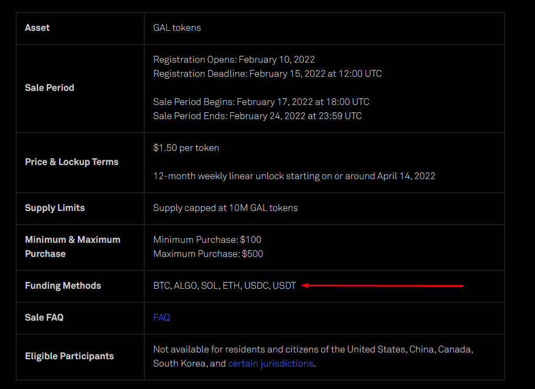This screenshot has width=535, height=389.
Task: Click 'BTC, ALGO, SOL, ETH, USDC, USDT' text
Action: point(224,286)
